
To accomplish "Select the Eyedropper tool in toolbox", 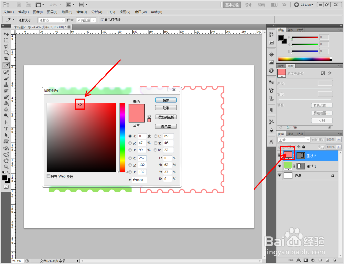I will click(6, 65).
